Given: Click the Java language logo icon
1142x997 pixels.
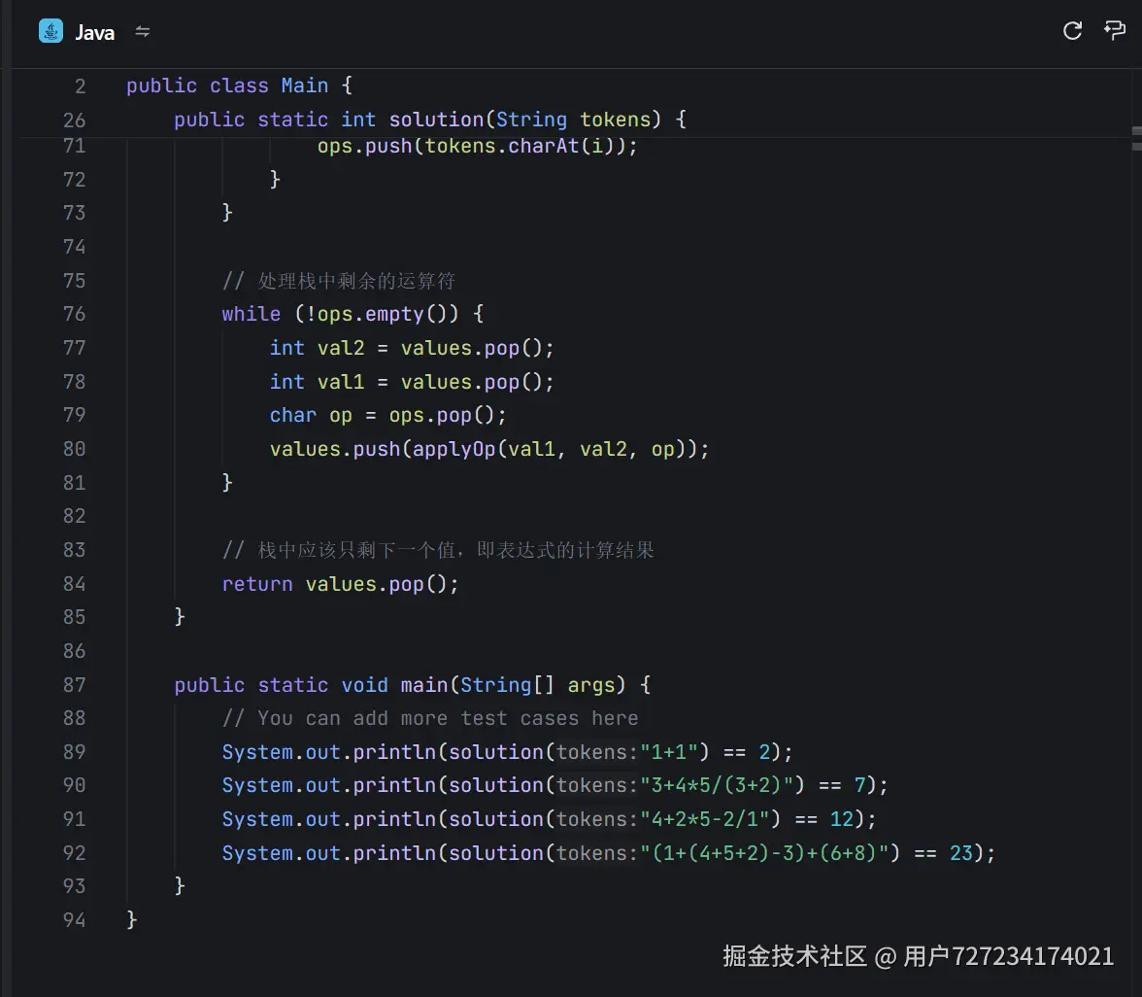Looking at the screenshot, I should (x=50, y=31).
